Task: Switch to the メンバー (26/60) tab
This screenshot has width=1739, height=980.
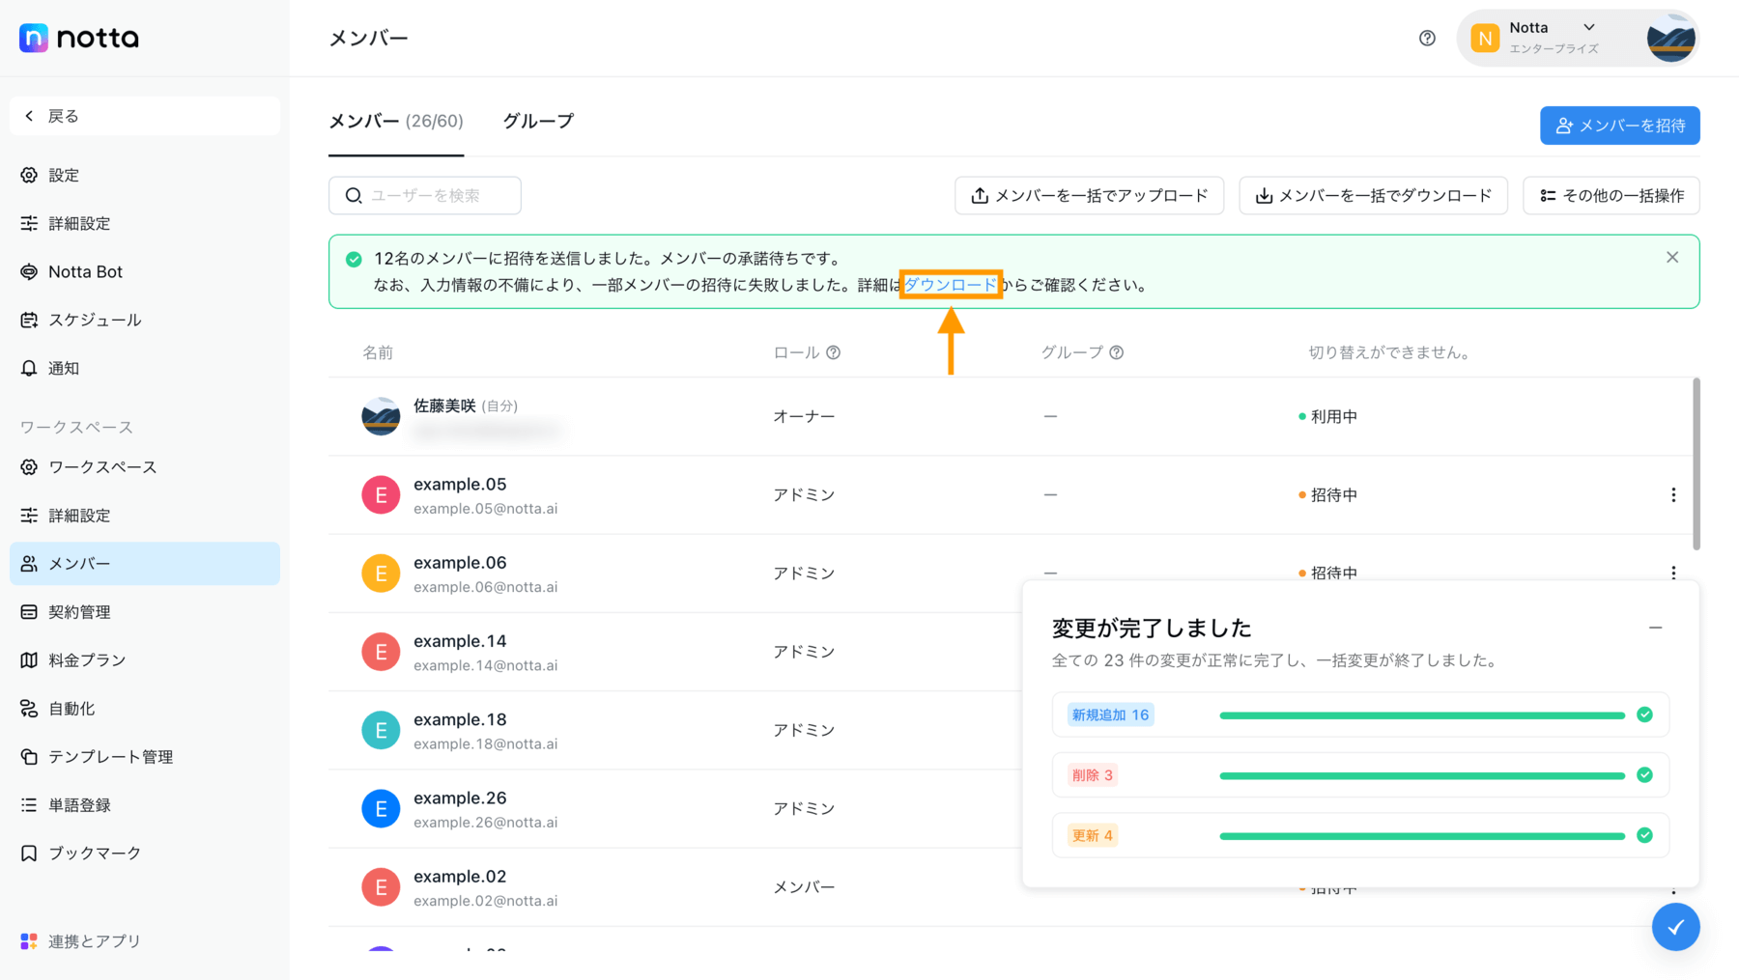Action: tap(396, 122)
